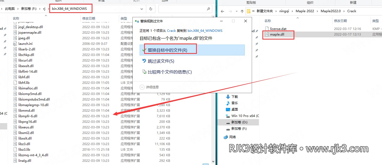Expand chevron after 新加卷 (F:) in left address bar

[x=39, y=9]
